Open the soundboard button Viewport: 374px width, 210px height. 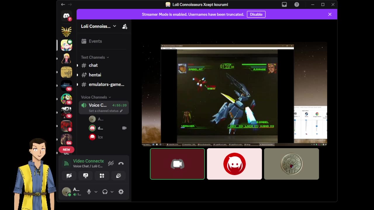pyautogui.click(x=119, y=176)
